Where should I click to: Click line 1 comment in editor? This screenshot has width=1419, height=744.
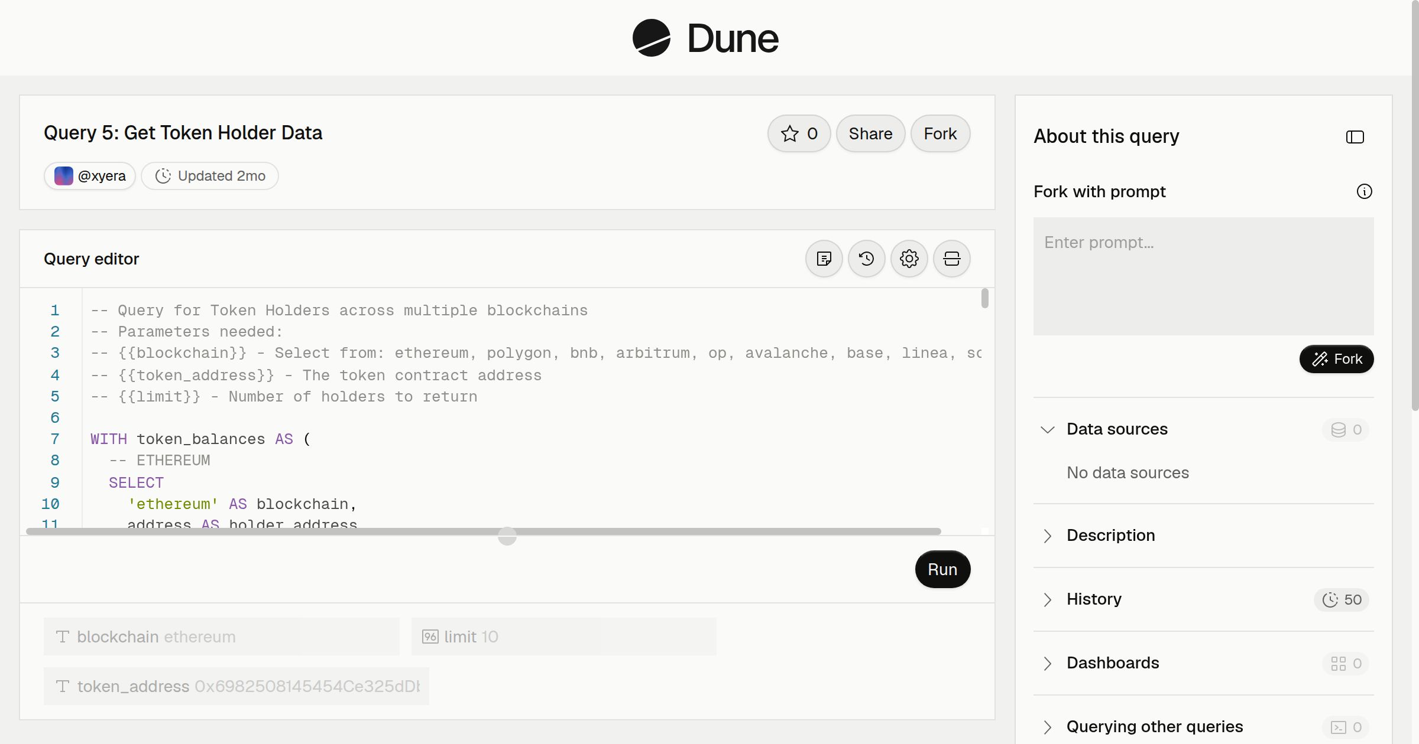coord(339,311)
